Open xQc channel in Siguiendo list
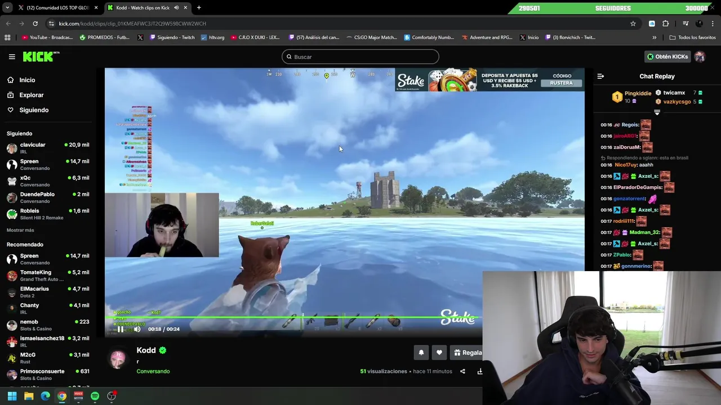 click(48, 181)
